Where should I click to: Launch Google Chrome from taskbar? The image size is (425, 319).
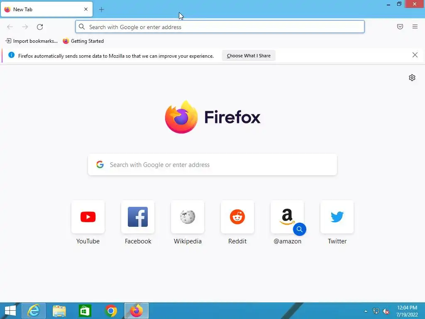pyautogui.click(x=110, y=311)
